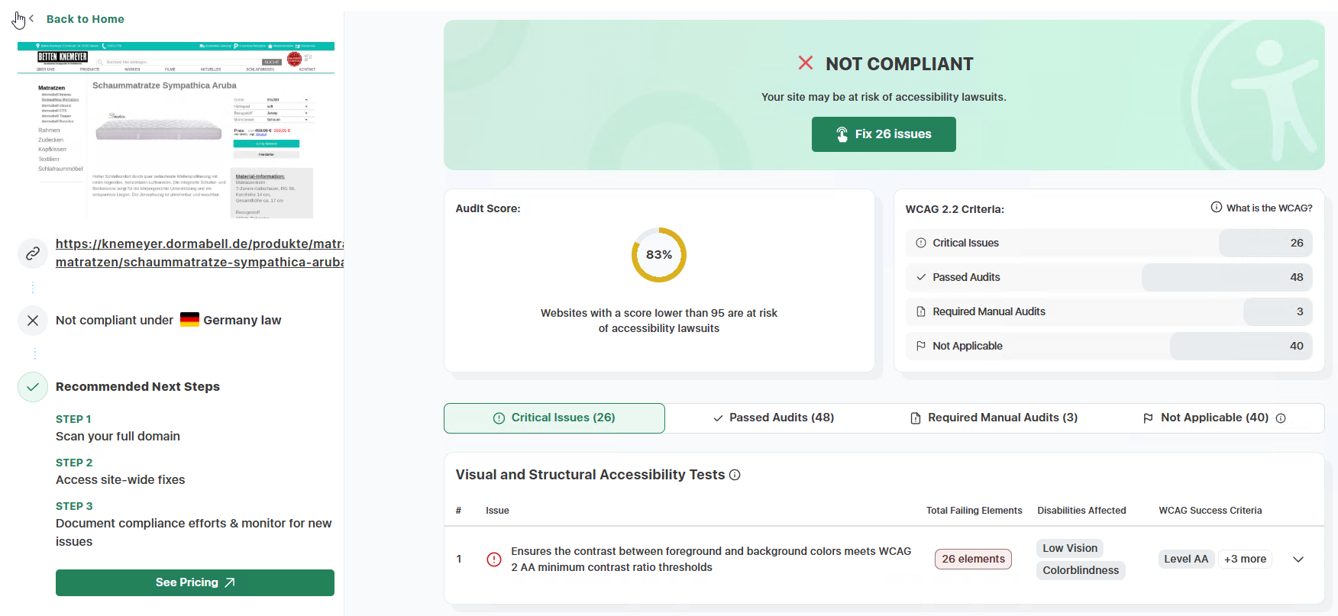Open the Critical Issues (26) tab
Viewport: 1338px width, 616px height.
pos(554,418)
